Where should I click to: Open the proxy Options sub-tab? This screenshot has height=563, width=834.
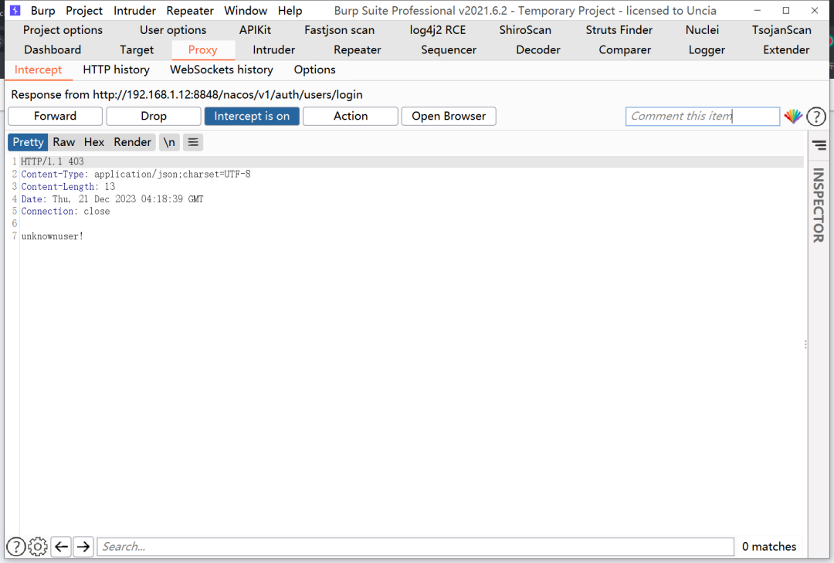[315, 70]
